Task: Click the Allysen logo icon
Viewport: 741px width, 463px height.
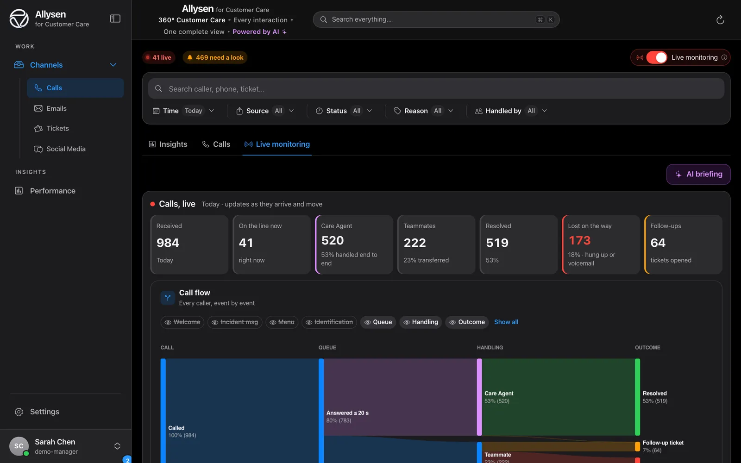Action: pyautogui.click(x=19, y=19)
